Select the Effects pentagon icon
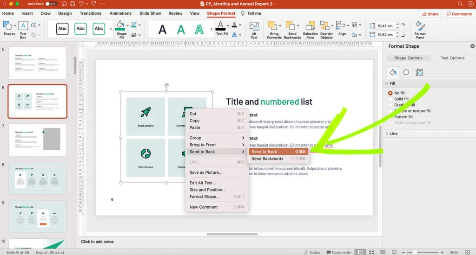The image size is (476, 255). click(406, 72)
